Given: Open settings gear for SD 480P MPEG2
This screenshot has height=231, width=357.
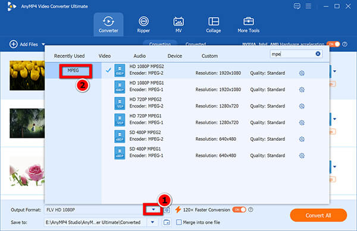Looking at the screenshot, I should (302, 139).
